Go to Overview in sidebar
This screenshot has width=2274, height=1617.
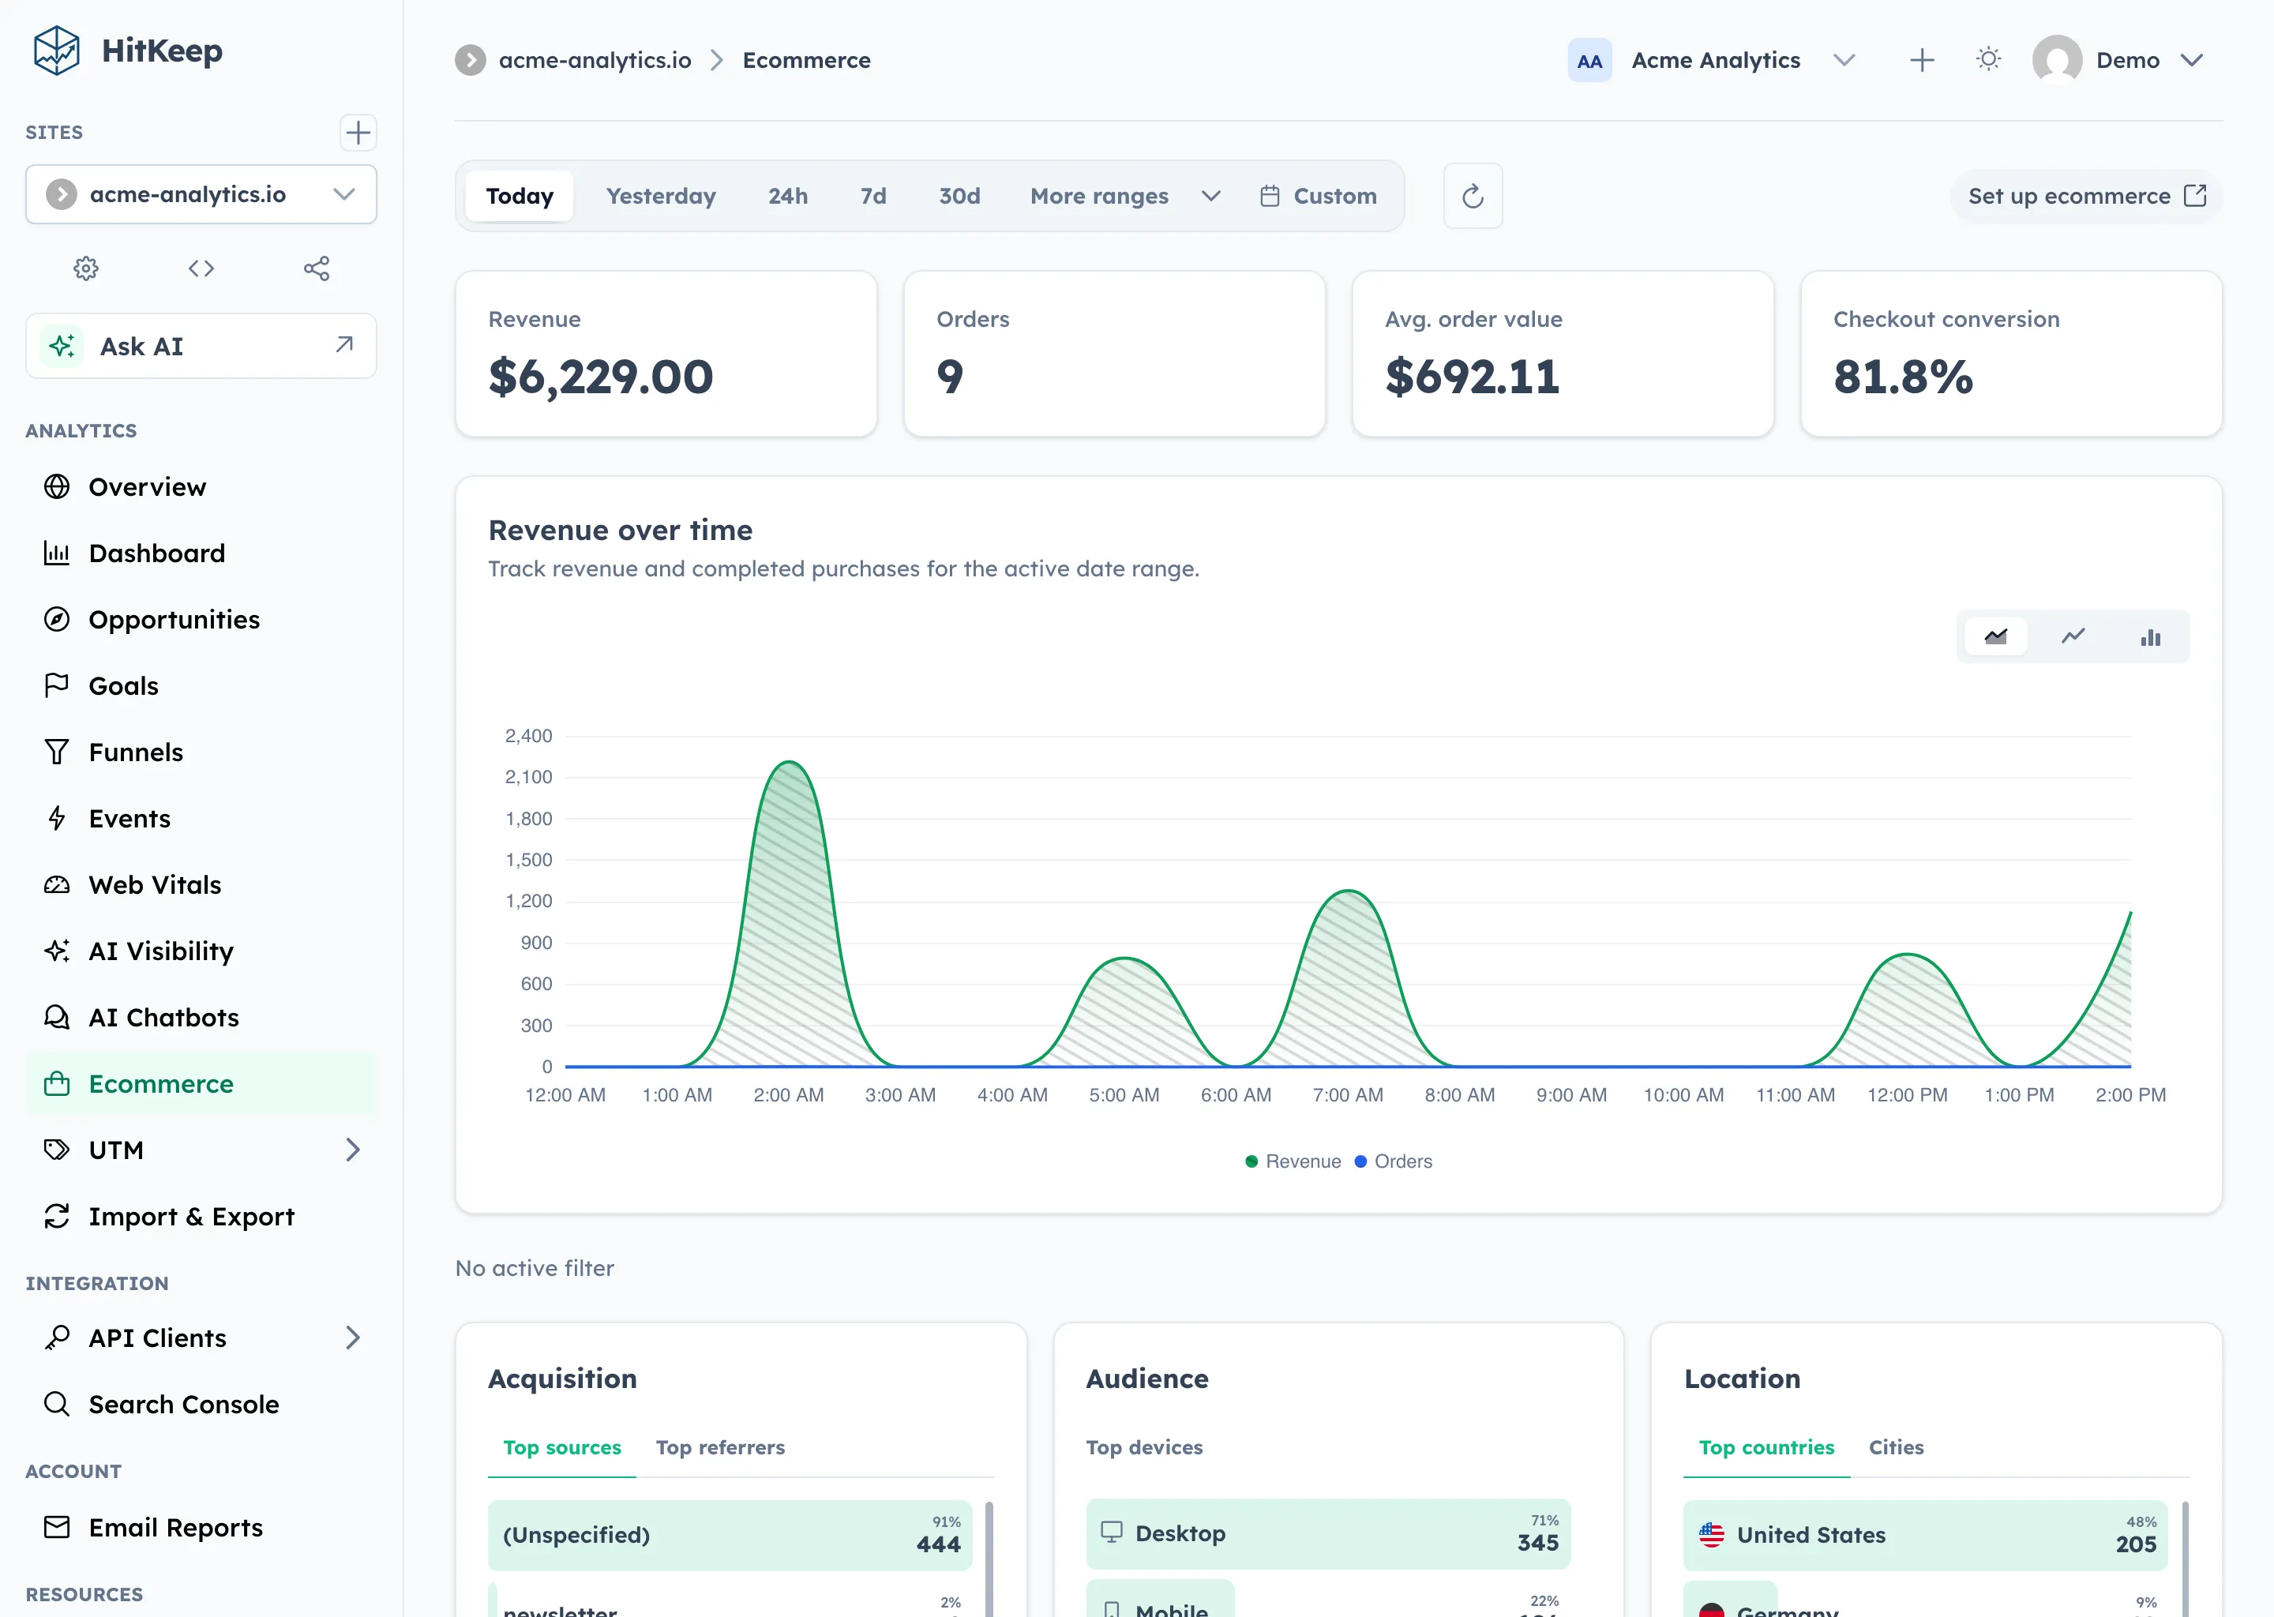click(x=201, y=487)
